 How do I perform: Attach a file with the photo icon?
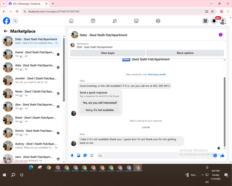(x=78, y=155)
